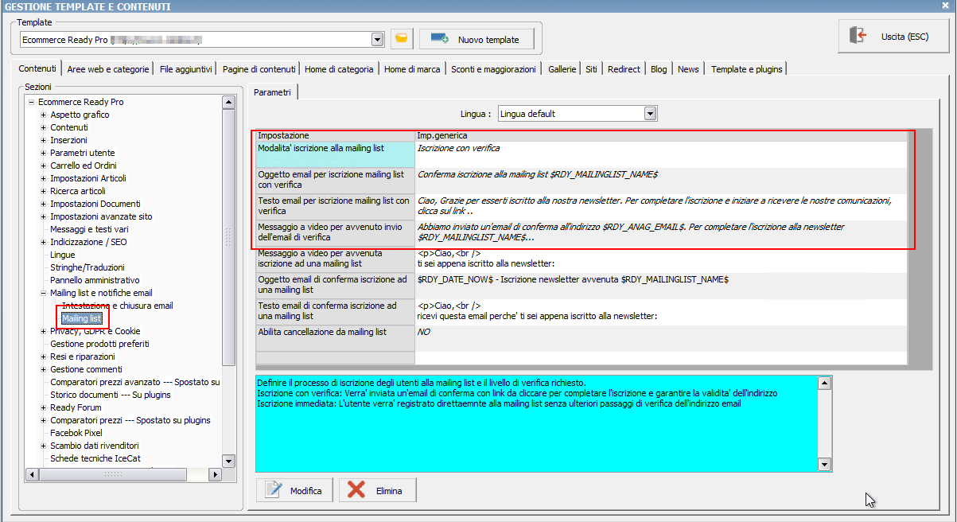The height and width of the screenshot is (522, 957).
Task: Open the Pagine di contenuti tab
Action: (259, 69)
